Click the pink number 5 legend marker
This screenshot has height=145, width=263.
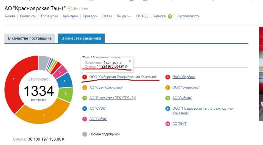[x=85, y=119]
